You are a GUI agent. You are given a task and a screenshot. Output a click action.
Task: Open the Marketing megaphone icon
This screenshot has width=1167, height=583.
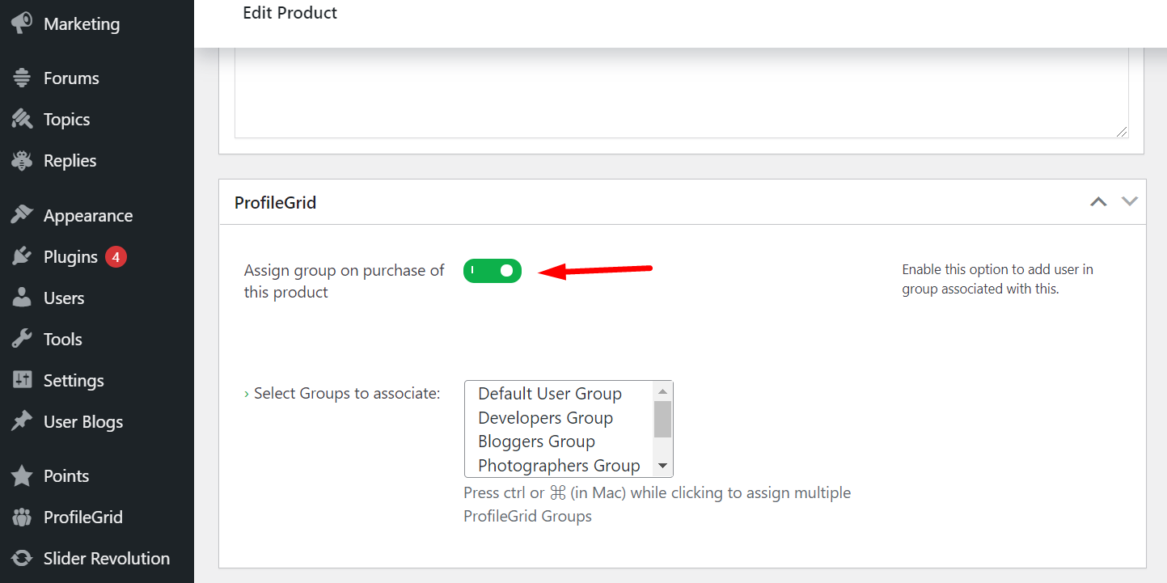click(20, 23)
